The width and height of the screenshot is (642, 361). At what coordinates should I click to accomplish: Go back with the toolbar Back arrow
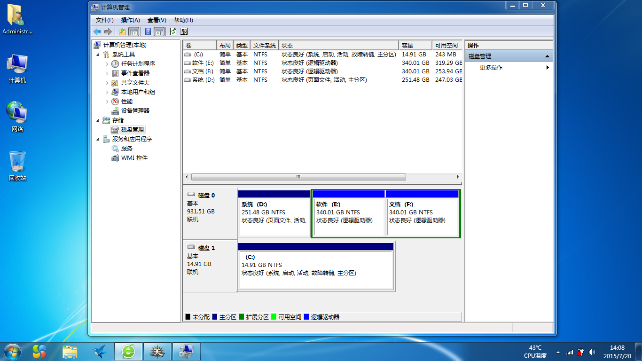97,31
